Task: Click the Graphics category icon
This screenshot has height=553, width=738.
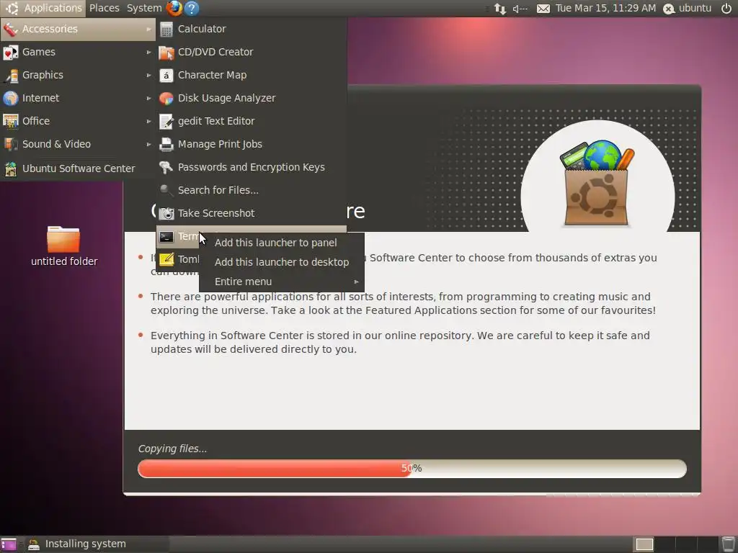Action: (x=10, y=75)
